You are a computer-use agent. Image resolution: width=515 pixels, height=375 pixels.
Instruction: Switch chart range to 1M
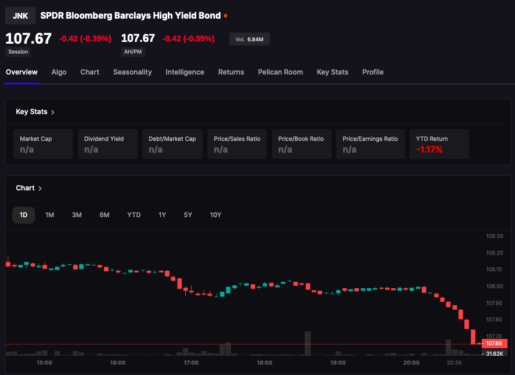[50, 215]
